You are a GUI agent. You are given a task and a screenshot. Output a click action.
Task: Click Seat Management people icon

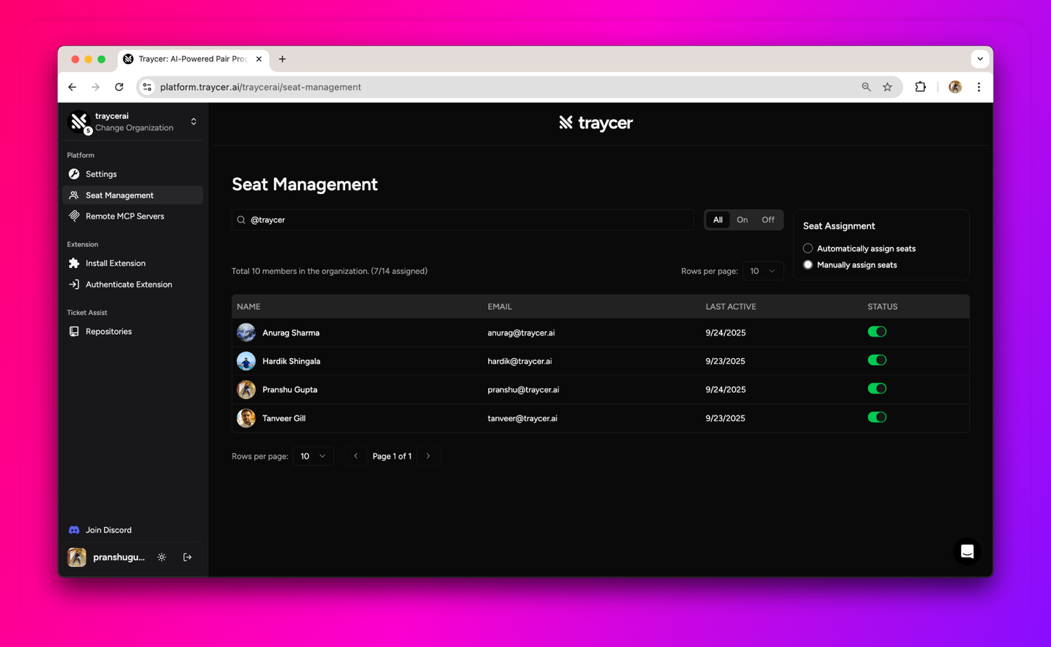(74, 195)
